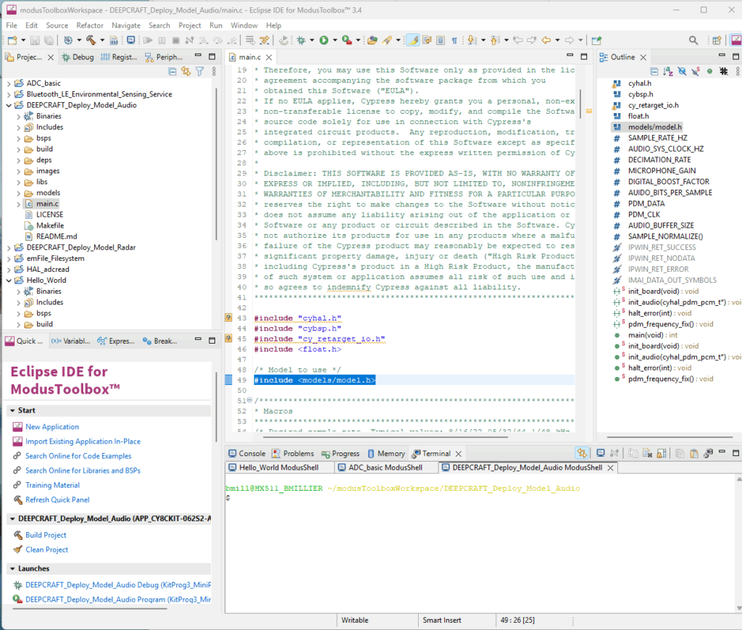Select SAMPLE_RATE_HZ in the Outline
The height and width of the screenshot is (630, 742).
pyautogui.click(x=657, y=138)
